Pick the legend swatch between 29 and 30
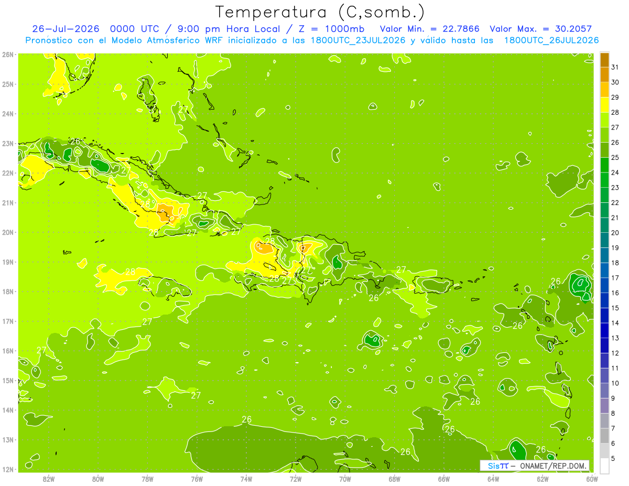629x486 pixels. click(x=604, y=90)
